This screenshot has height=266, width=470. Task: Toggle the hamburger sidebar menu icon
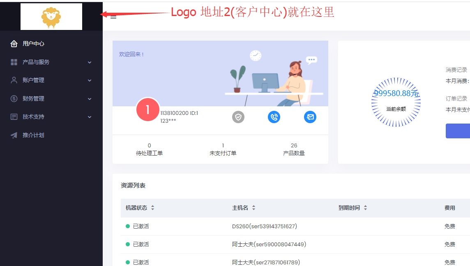coord(113,16)
